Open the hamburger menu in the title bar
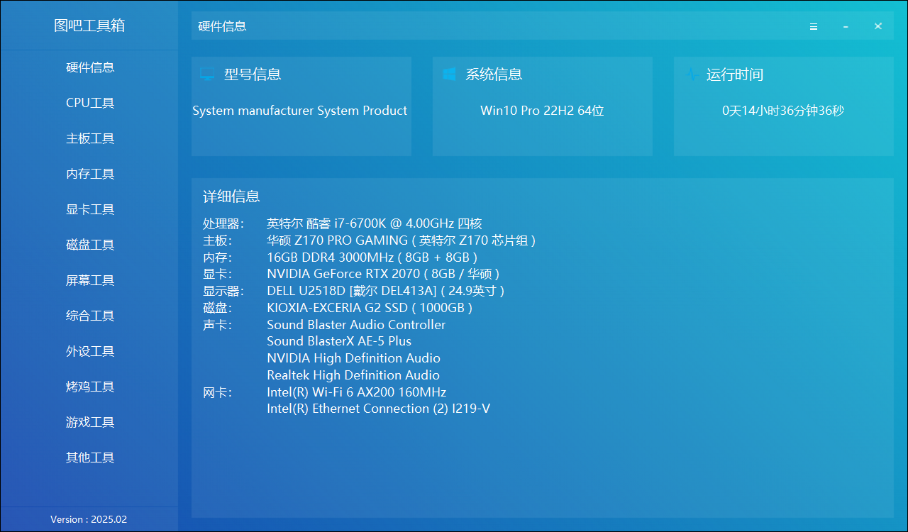The image size is (908, 532). pos(813,26)
